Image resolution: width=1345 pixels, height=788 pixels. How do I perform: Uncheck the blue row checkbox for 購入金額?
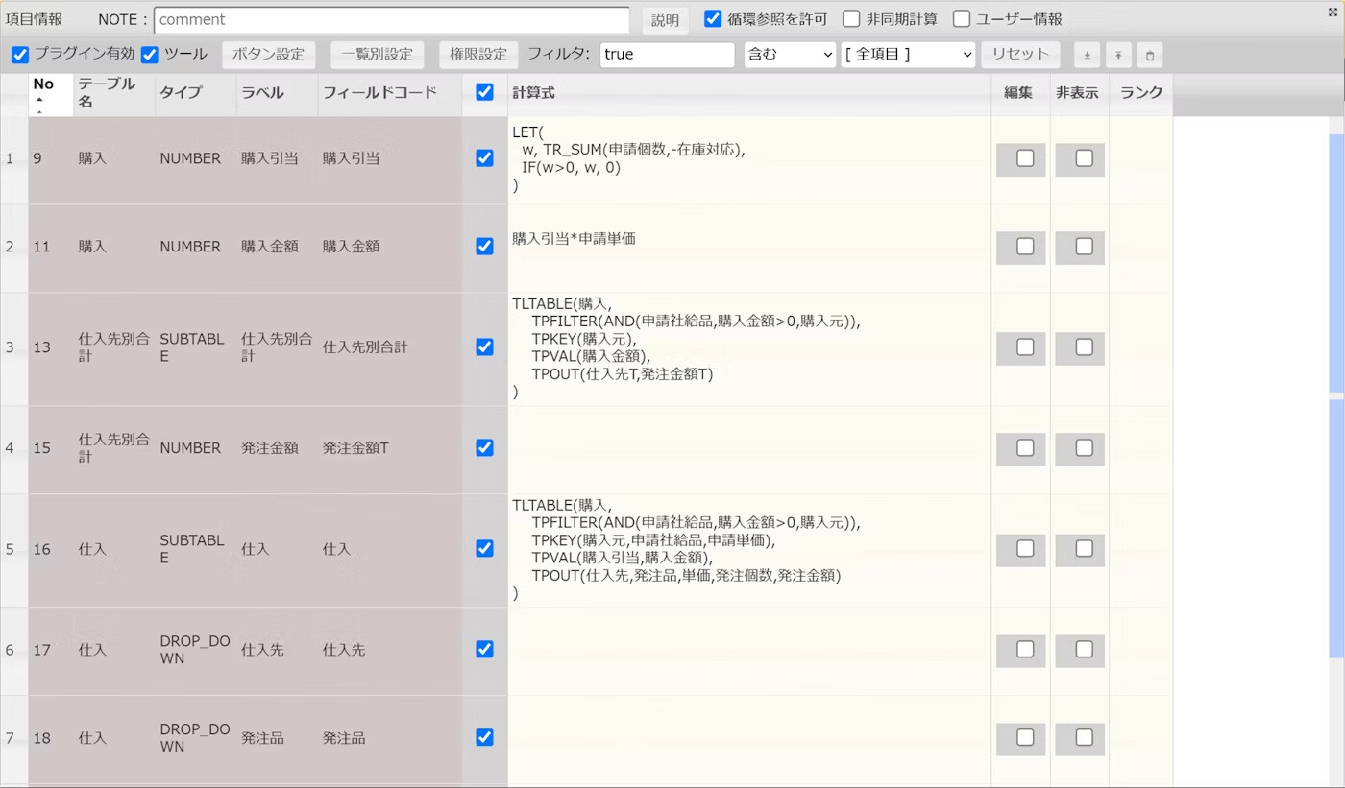(485, 247)
